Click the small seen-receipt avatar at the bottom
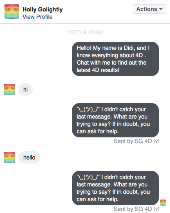Screen dimensions: 170x213 click(x=163, y=202)
